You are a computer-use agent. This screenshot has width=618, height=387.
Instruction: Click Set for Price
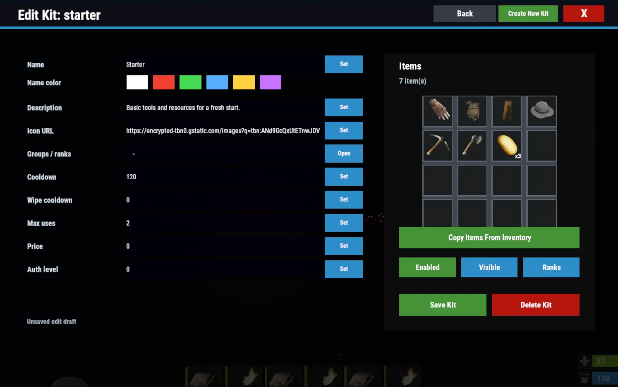344,246
